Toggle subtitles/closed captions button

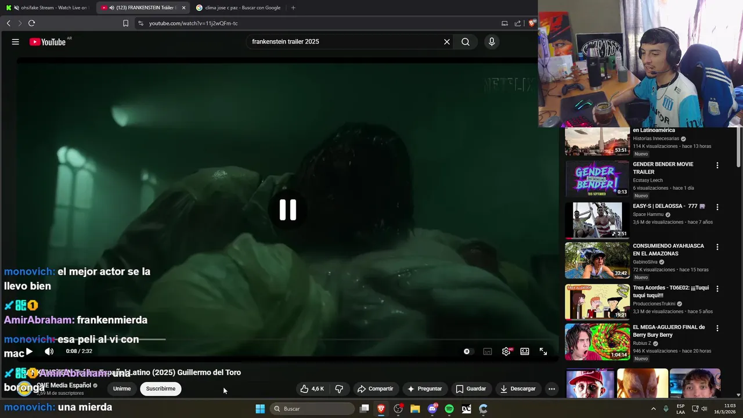coord(488,351)
